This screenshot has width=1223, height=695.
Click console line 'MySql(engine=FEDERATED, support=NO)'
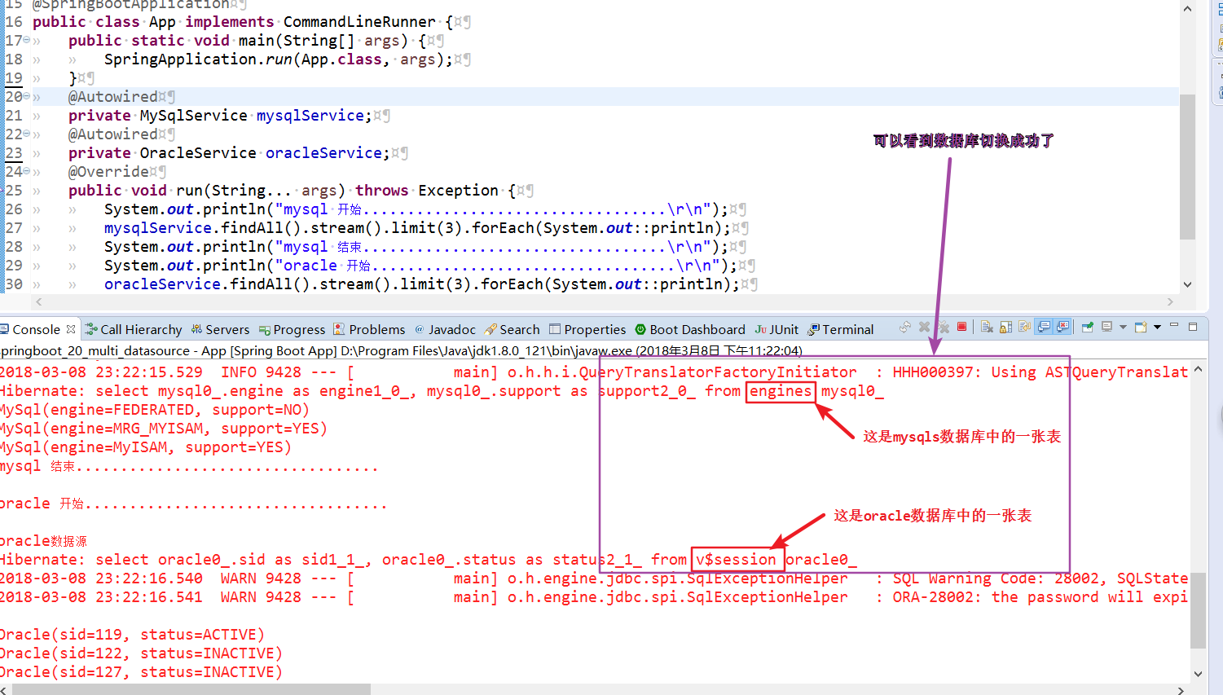coord(155,410)
